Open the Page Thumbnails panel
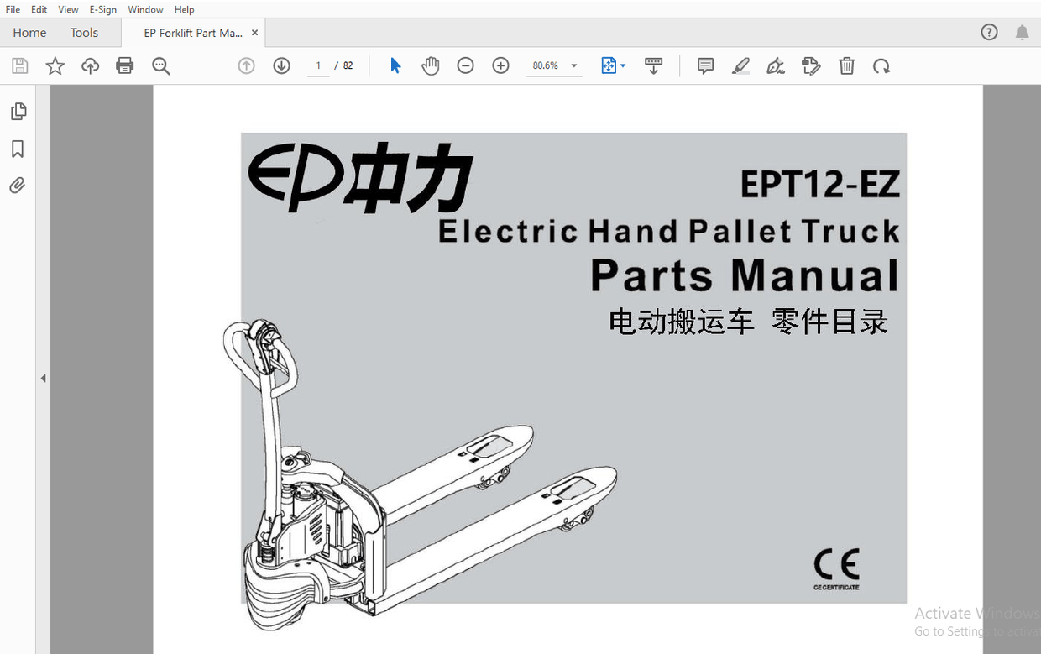1041x654 pixels. tap(18, 110)
